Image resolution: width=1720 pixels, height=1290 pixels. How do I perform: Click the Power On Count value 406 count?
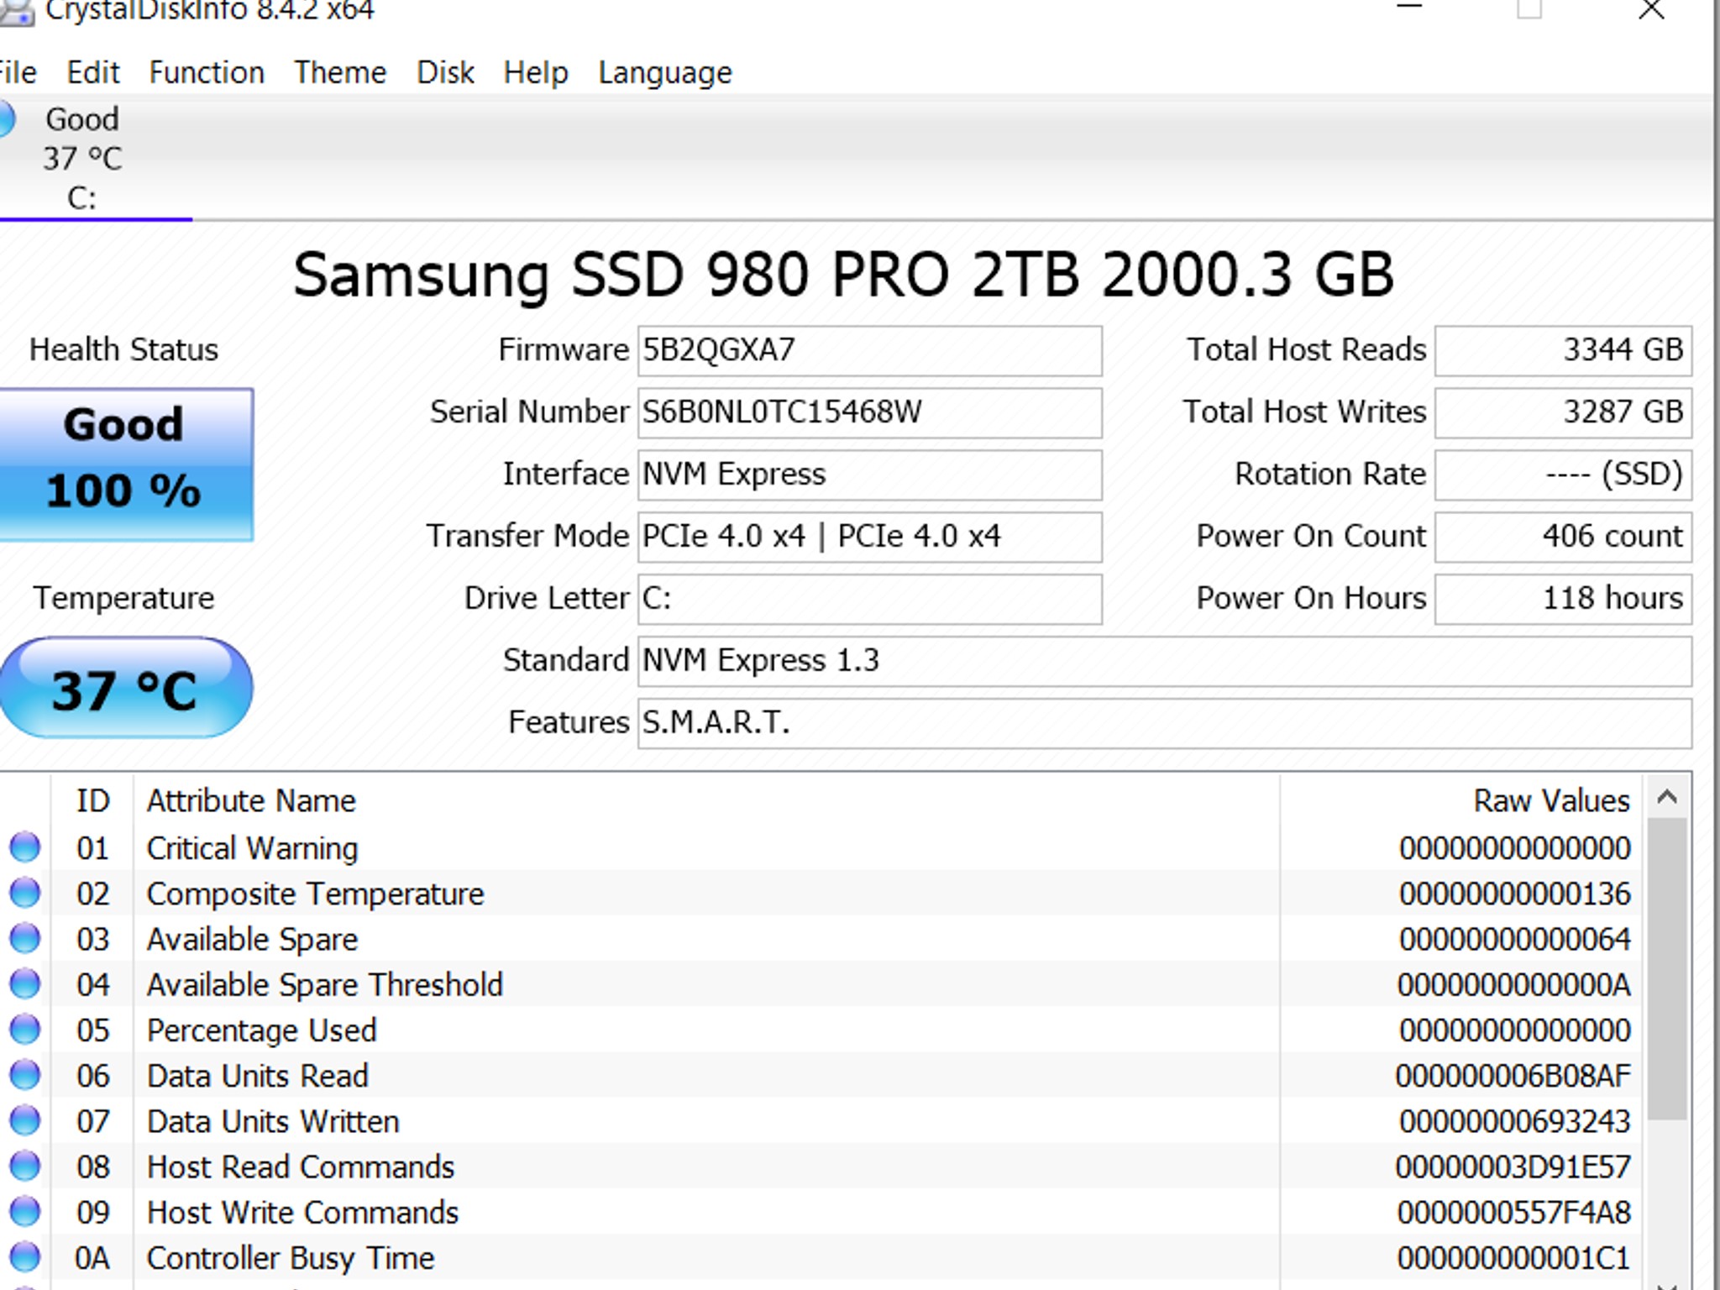coord(1563,537)
